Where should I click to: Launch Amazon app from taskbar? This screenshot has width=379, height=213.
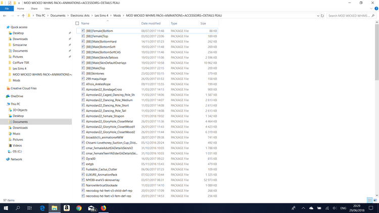(x=67, y=208)
